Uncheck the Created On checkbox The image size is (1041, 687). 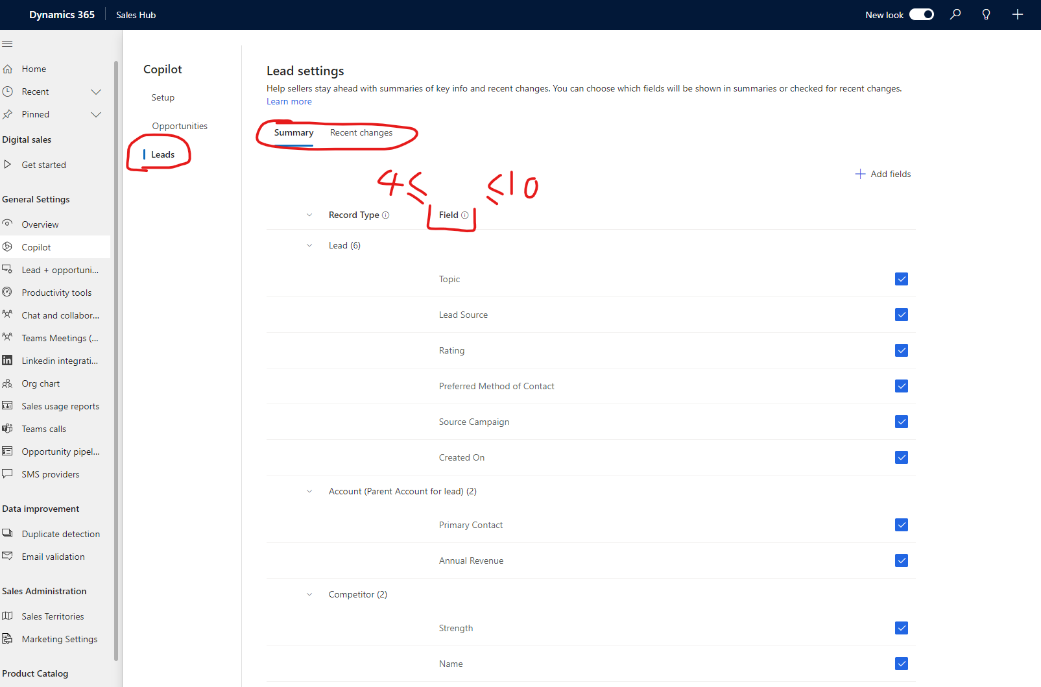pos(902,457)
